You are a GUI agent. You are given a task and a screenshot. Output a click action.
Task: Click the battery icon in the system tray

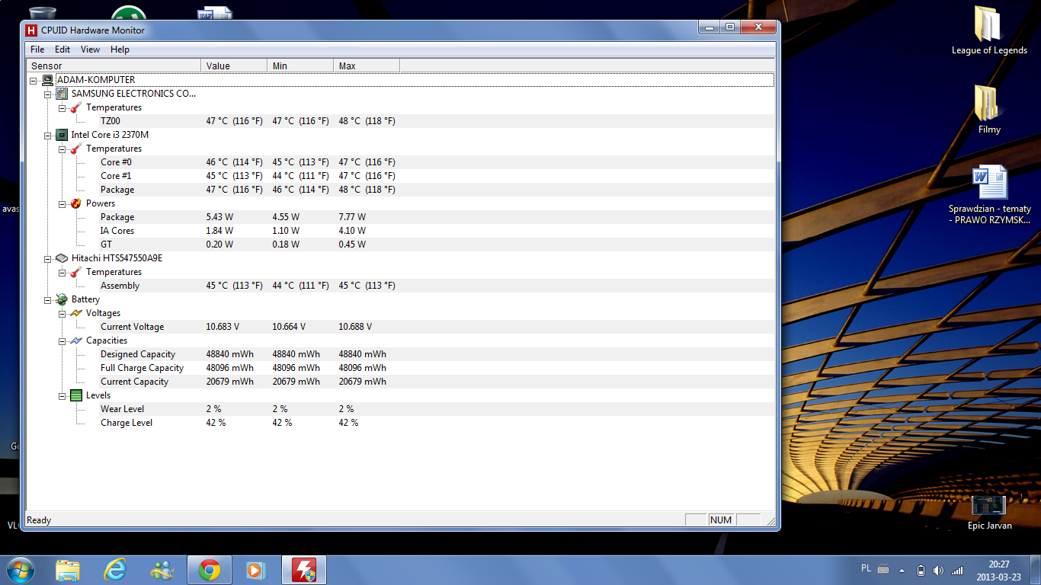(x=921, y=571)
